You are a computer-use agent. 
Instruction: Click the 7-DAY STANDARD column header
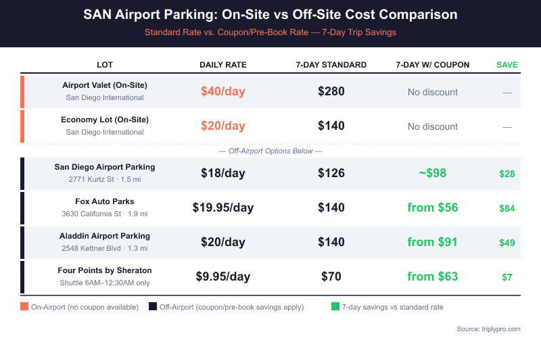(x=331, y=65)
